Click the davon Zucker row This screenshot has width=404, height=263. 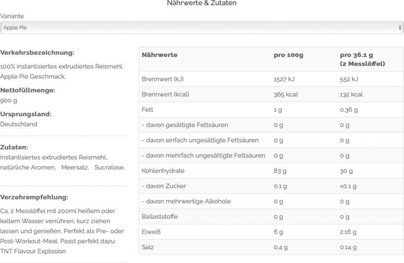coord(271,186)
